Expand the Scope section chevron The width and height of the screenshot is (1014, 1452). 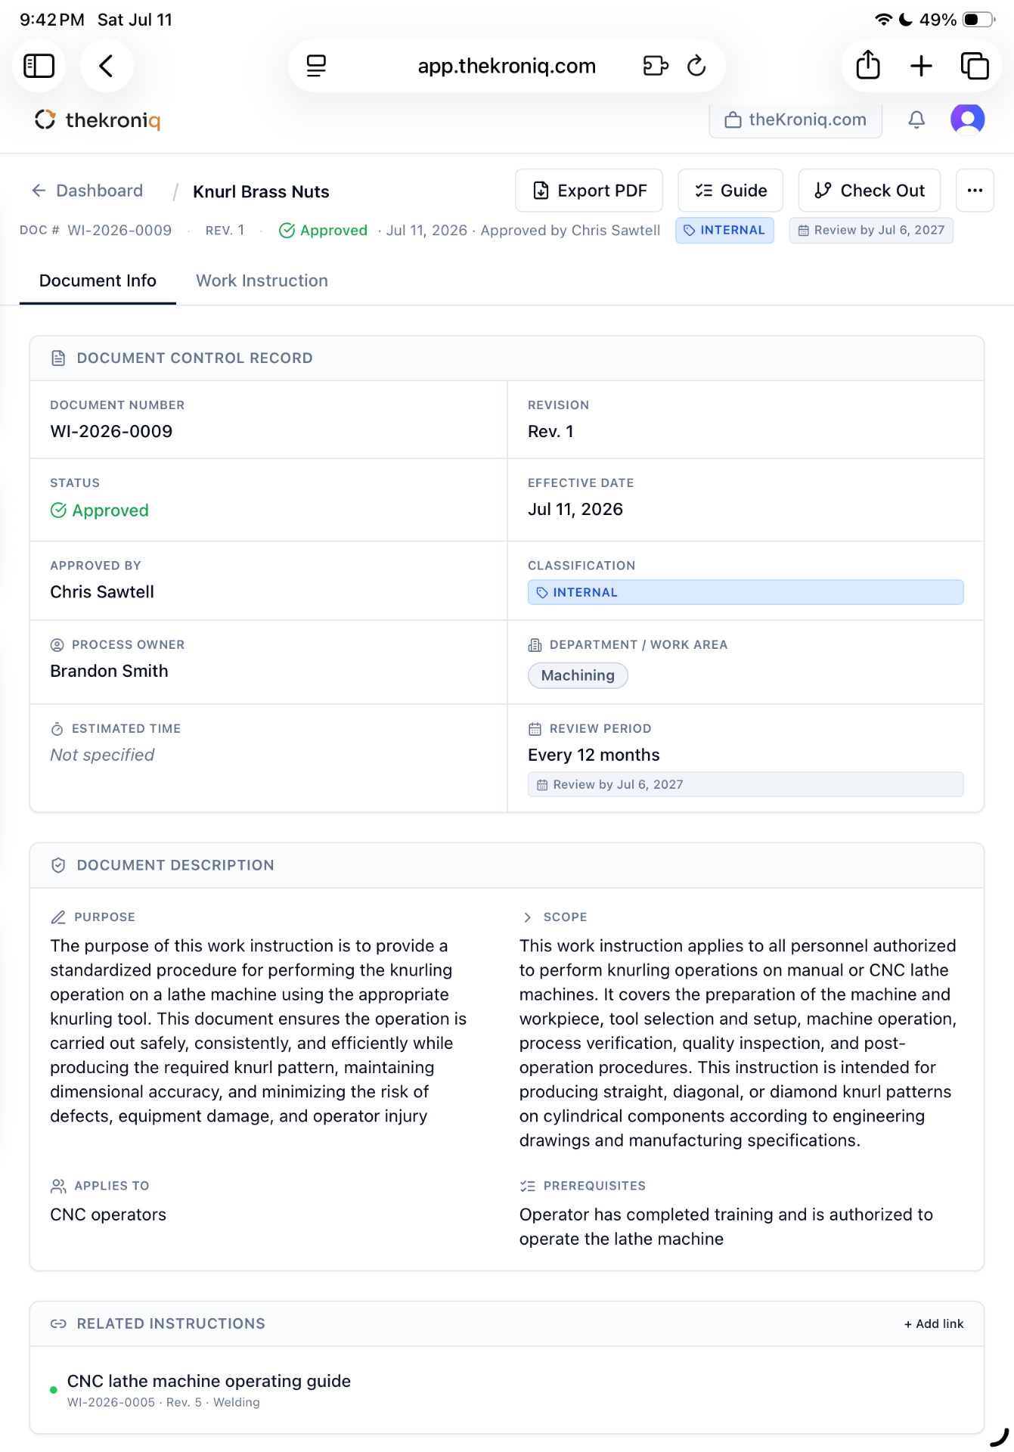(527, 917)
